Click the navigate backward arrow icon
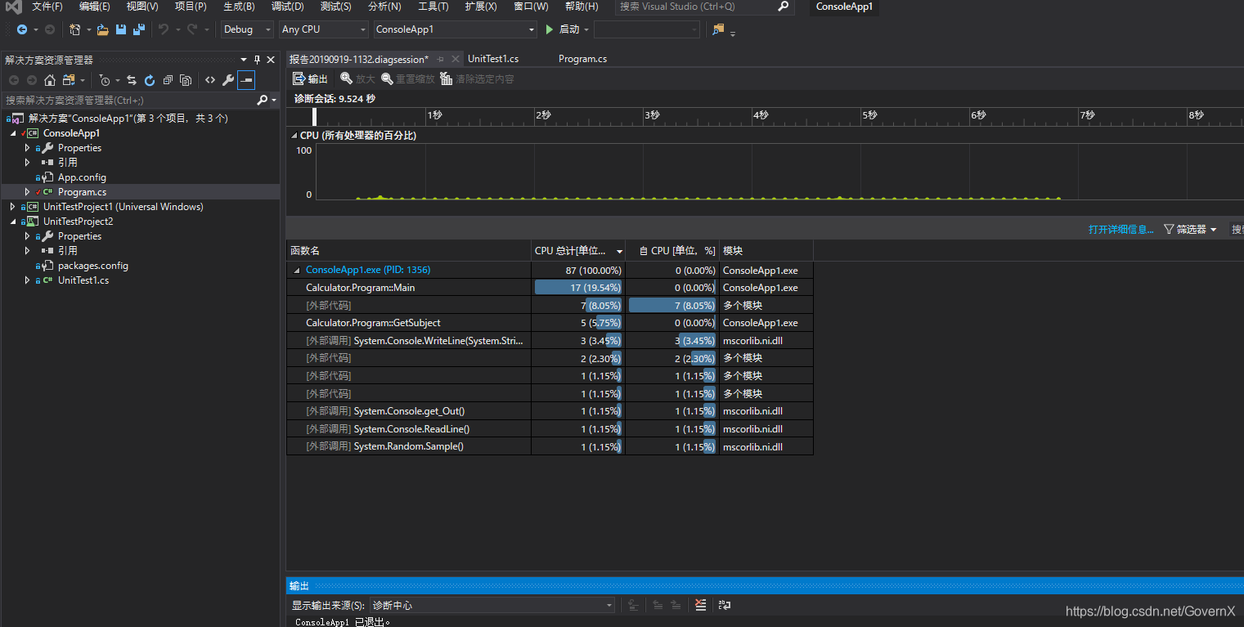This screenshot has width=1244, height=627. click(x=22, y=29)
